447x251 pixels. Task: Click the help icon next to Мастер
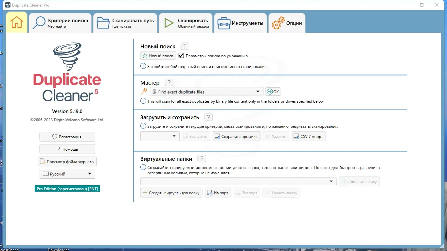click(x=169, y=82)
